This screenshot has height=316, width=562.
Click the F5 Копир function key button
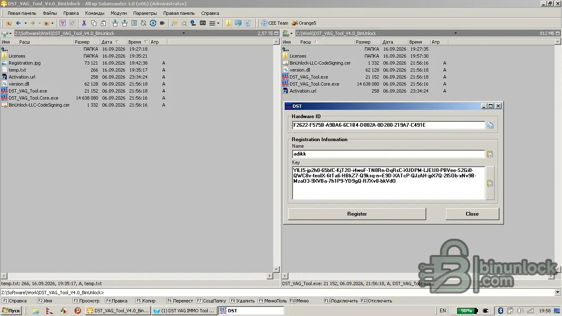(x=146, y=301)
